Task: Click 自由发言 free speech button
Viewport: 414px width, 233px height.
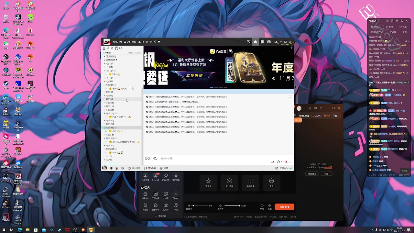Action: [x=134, y=168]
